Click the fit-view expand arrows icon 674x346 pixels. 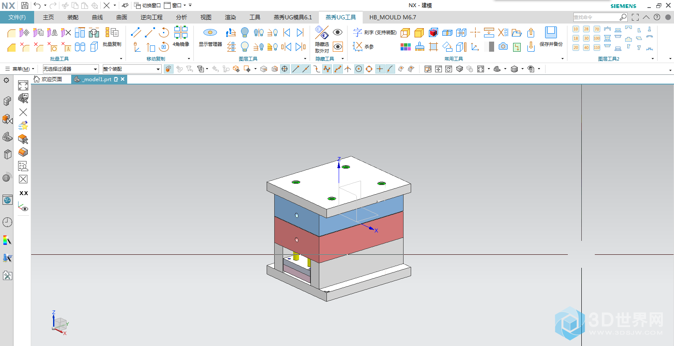pos(23,86)
